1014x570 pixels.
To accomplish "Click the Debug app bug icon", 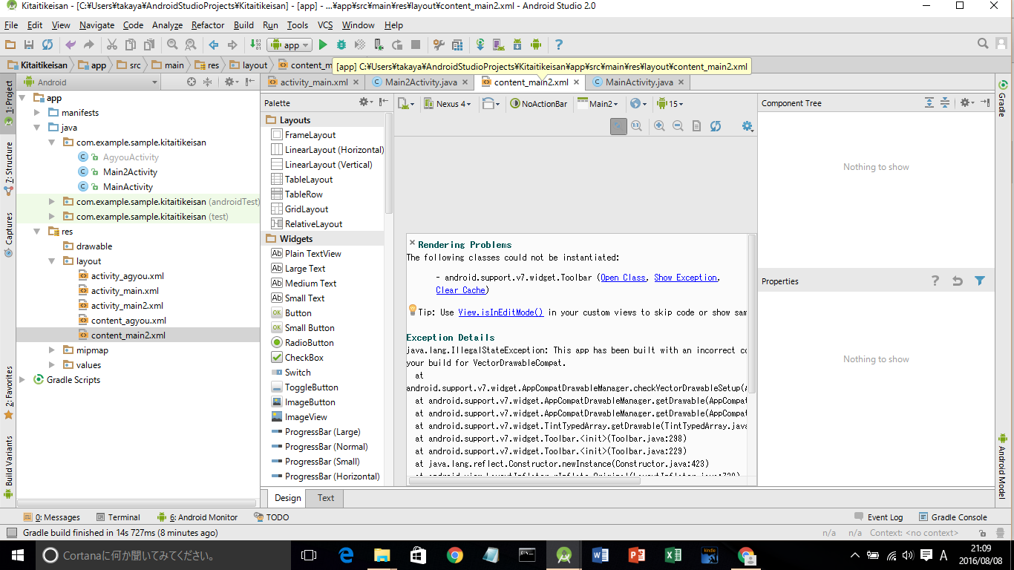I will (341, 45).
